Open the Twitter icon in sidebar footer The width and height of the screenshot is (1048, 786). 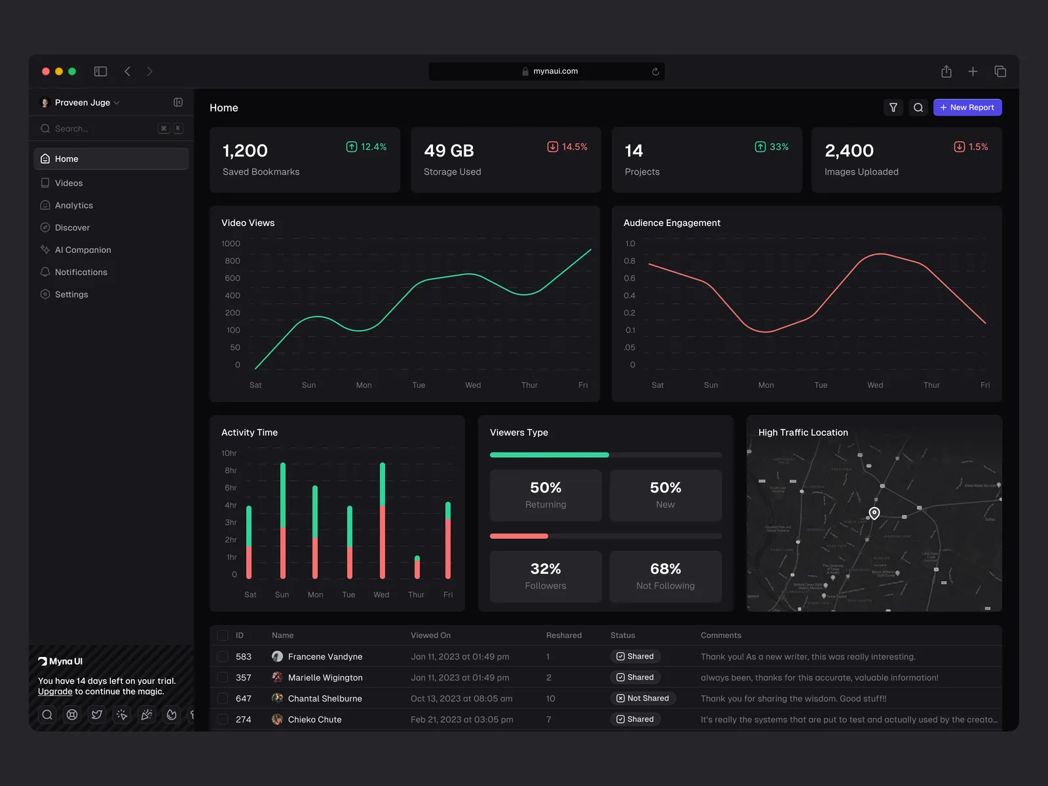click(97, 715)
